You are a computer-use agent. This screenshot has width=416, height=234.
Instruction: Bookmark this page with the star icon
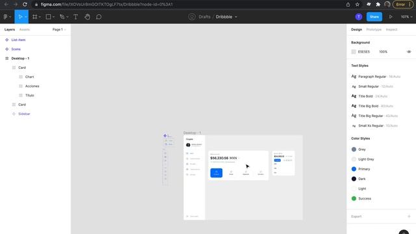point(357,5)
